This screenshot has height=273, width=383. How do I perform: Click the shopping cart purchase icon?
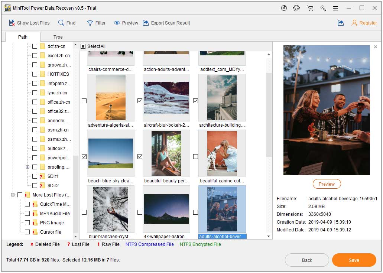point(310,8)
